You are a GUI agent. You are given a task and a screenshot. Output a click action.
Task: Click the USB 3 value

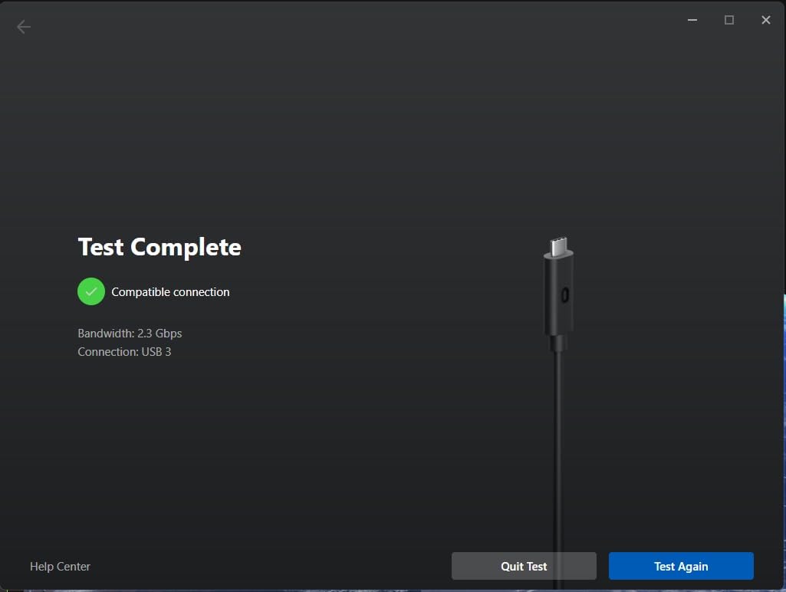(156, 352)
